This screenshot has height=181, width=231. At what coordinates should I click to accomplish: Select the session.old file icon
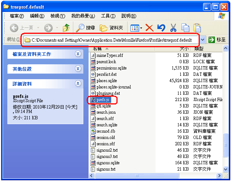[93, 138]
